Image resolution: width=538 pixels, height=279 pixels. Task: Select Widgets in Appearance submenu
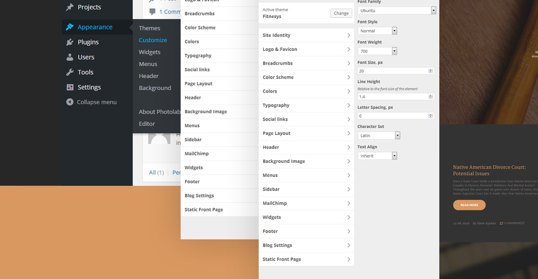[x=149, y=52]
